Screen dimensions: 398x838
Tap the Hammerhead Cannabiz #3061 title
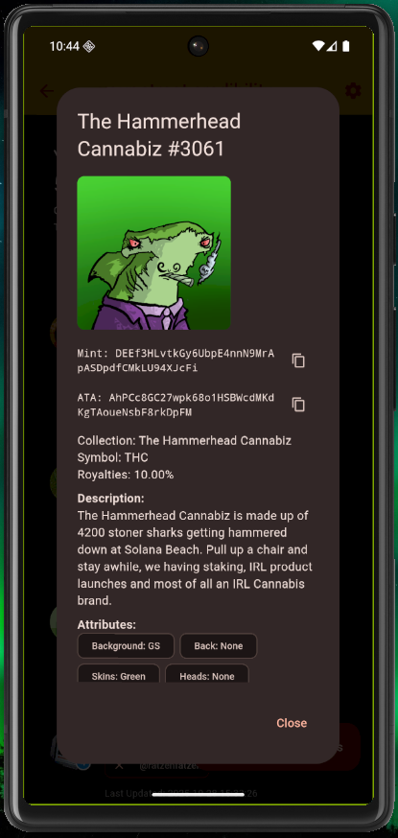pyautogui.click(x=159, y=135)
